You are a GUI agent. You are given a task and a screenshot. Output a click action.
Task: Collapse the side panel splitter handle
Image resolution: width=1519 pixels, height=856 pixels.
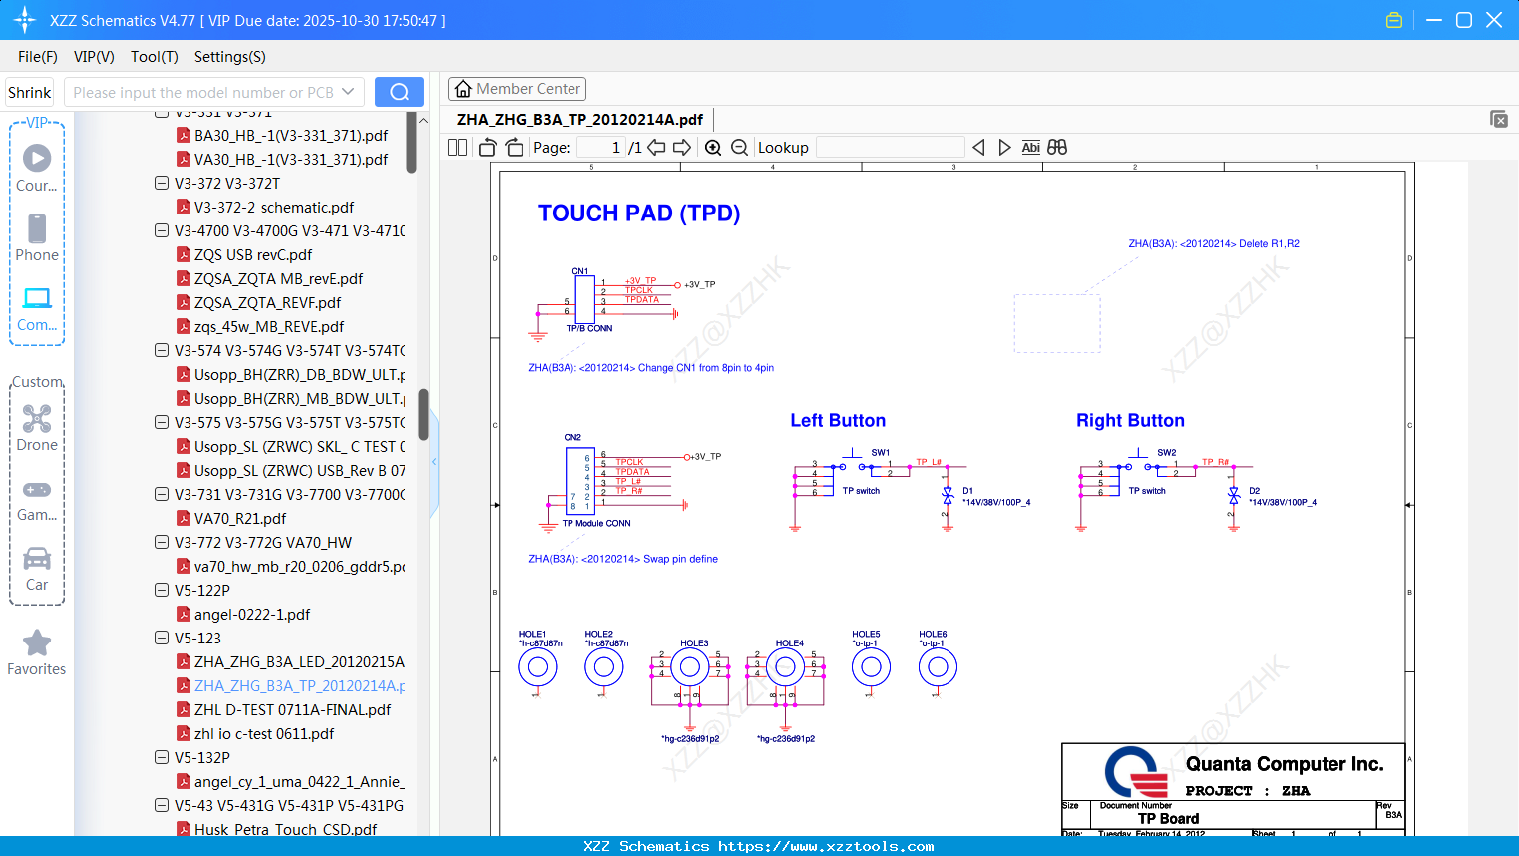tap(434, 462)
